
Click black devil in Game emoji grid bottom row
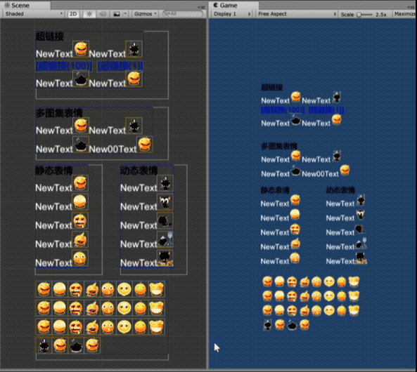(267, 325)
